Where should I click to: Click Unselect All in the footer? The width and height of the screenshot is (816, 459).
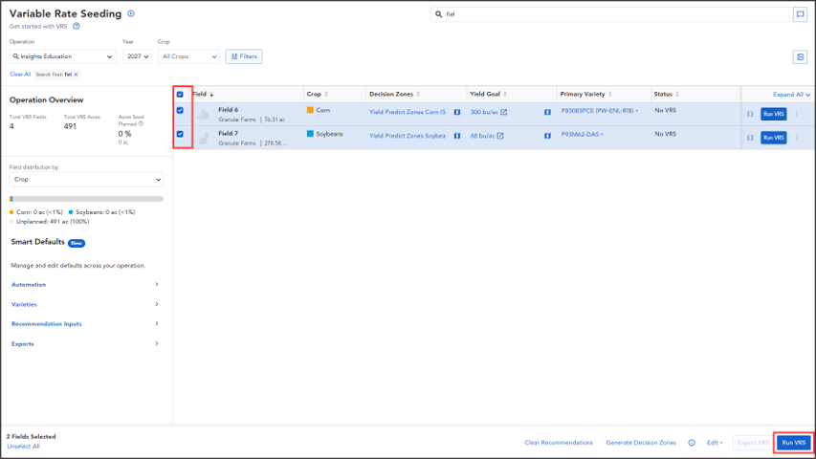point(23,447)
